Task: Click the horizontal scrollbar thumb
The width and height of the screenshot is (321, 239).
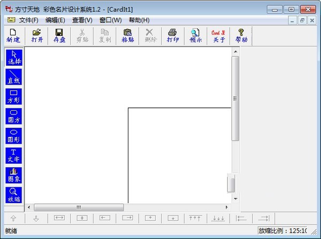Action: pos(79,207)
